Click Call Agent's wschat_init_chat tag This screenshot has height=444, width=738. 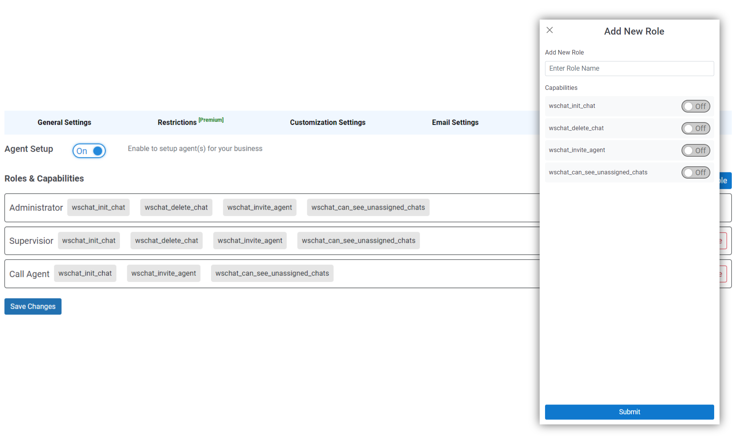(x=85, y=273)
